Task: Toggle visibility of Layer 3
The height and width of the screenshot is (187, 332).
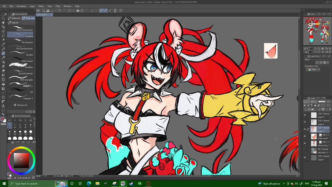Action: (305, 129)
